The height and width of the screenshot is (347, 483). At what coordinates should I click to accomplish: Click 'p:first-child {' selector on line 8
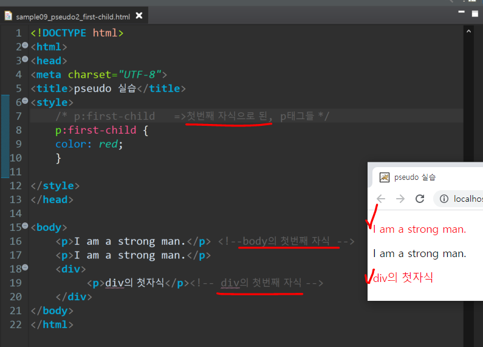[x=101, y=131]
